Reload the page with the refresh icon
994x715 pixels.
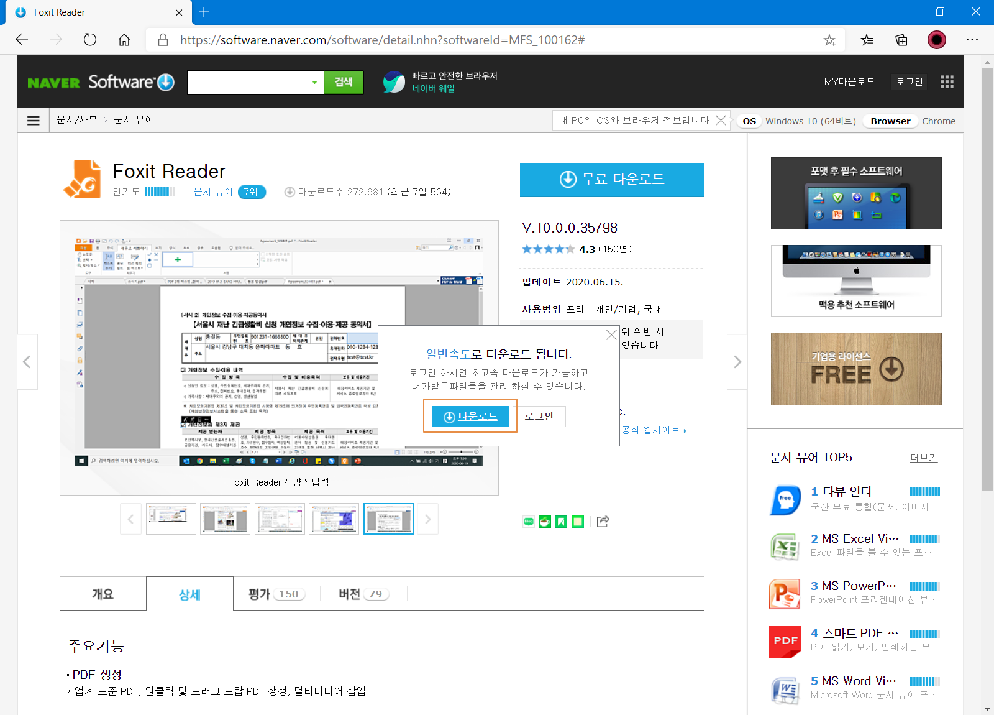point(90,40)
